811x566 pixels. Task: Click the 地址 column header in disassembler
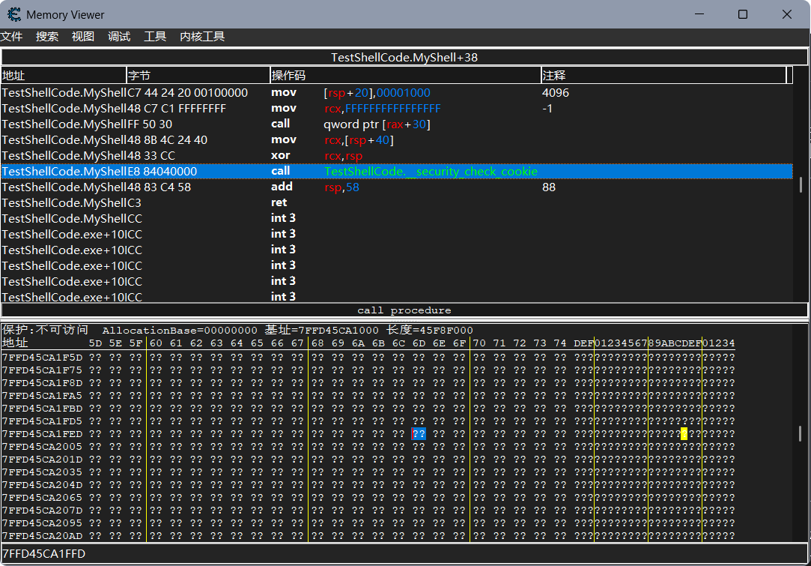point(64,76)
